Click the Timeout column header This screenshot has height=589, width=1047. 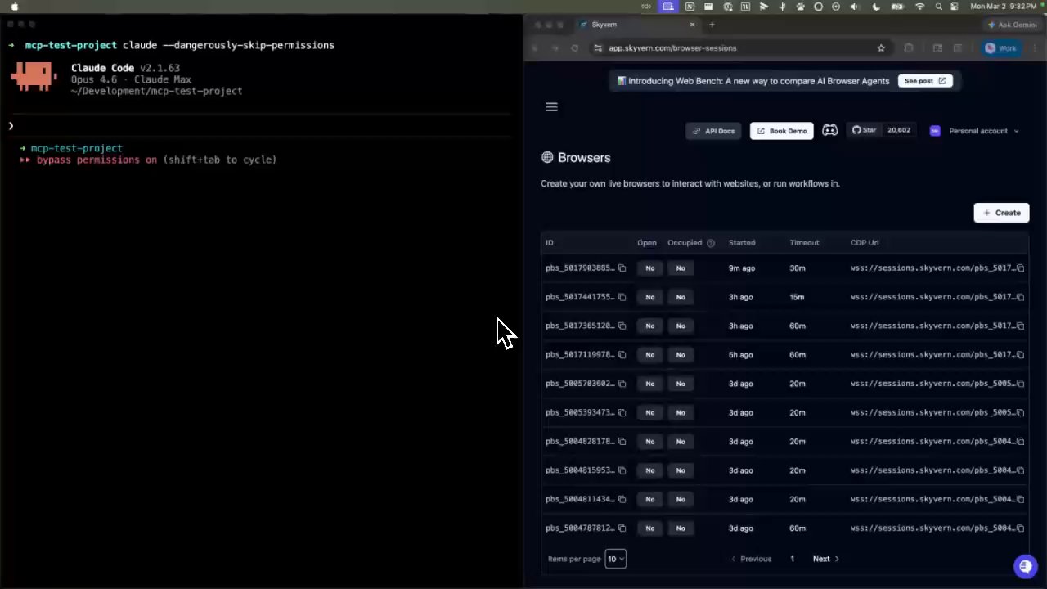[804, 243]
